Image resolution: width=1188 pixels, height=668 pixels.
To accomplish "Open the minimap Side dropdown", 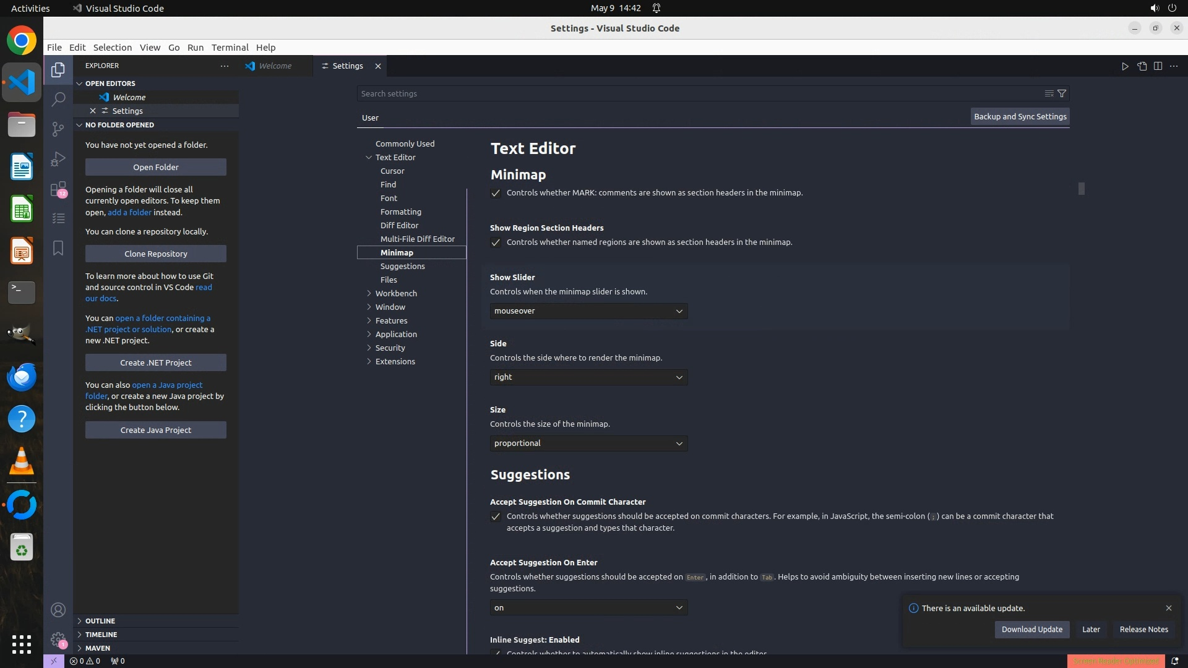I will (x=588, y=377).
